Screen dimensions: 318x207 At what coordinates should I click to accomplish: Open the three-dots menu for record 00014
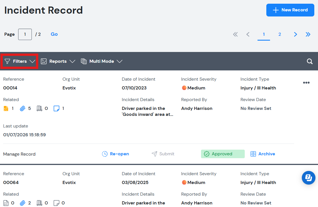tap(306, 83)
